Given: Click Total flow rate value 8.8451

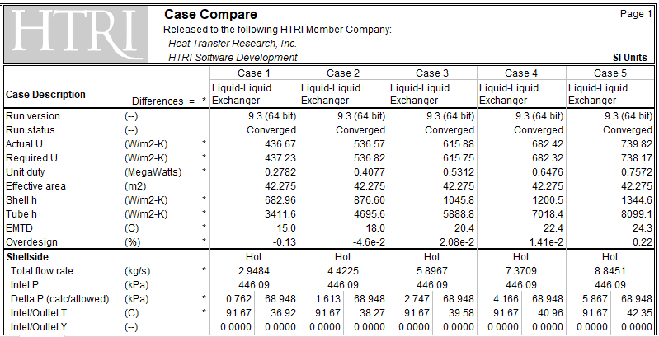Looking at the screenshot, I should tap(610, 271).
